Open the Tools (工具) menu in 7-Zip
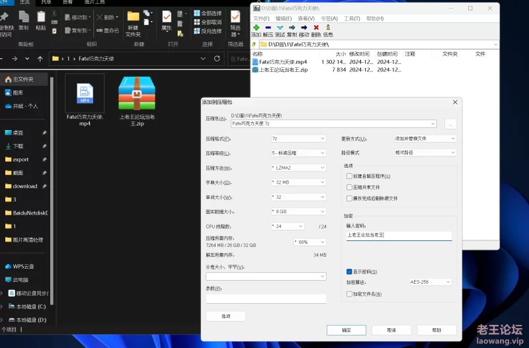The height and width of the screenshot is (348, 529). point(352,18)
